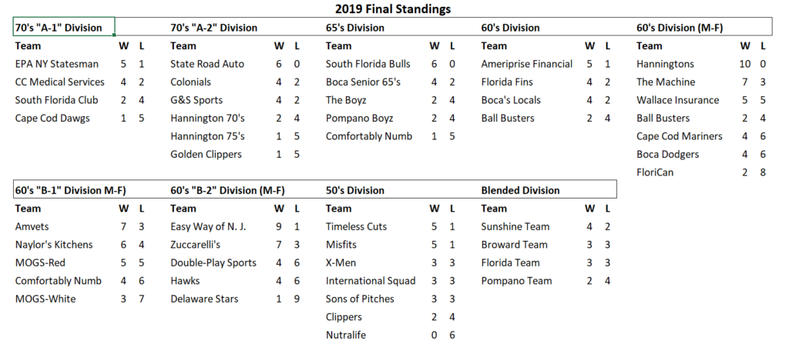Select the 70's "A-2" Division header cell
This screenshot has width=789, height=361.
tap(213, 28)
